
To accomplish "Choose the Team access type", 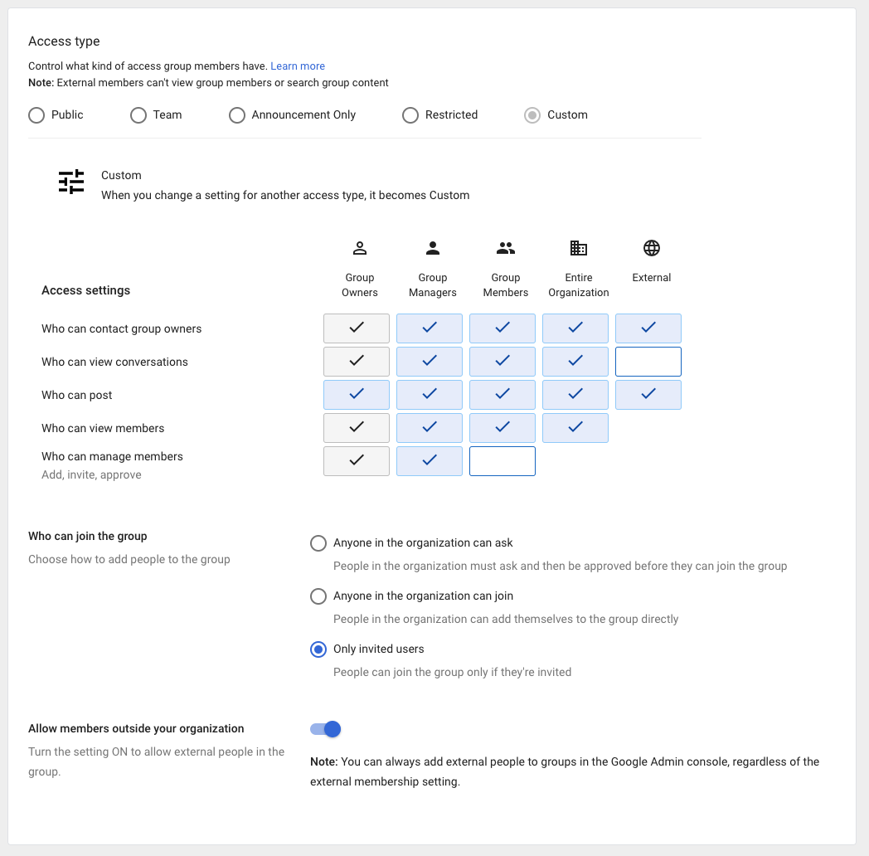I will coord(138,115).
